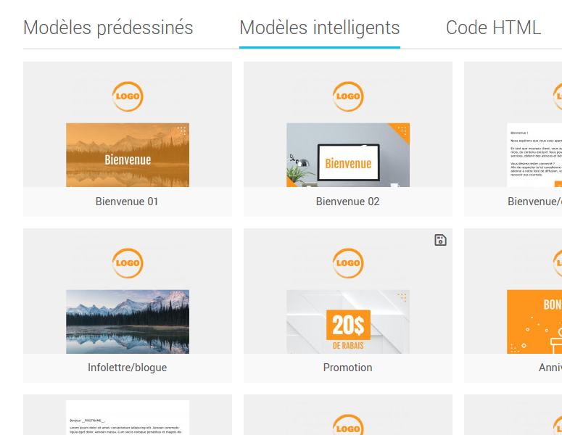
Task: Select the bottom-left FIRSTNAME text template
Action: coord(128,418)
